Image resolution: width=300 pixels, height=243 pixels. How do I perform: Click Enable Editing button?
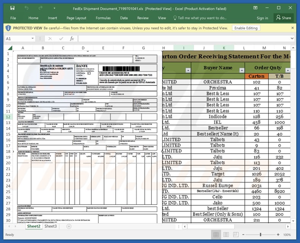click(246, 28)
